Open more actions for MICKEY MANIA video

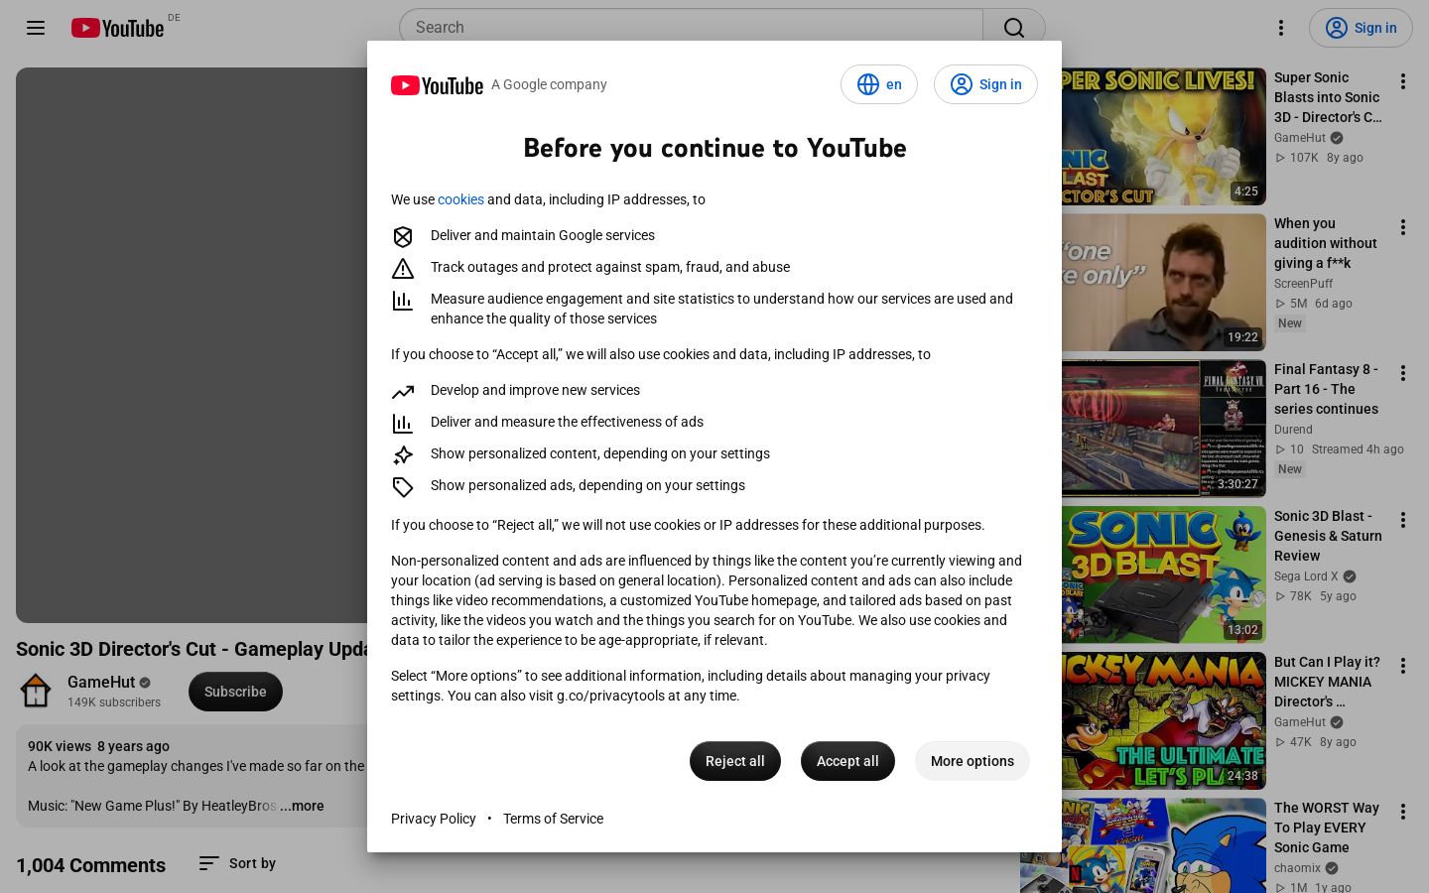[1403, 666]
